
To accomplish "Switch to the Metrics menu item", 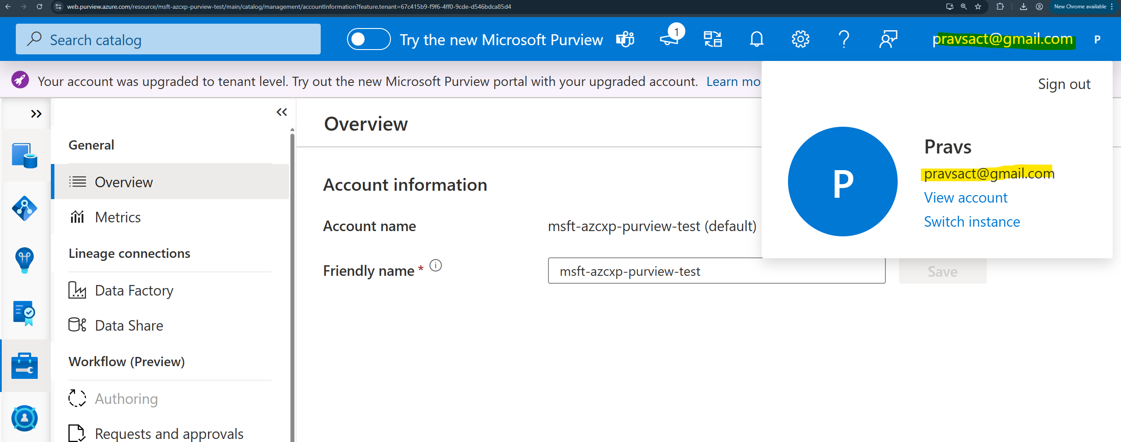I will pos(118,217).
